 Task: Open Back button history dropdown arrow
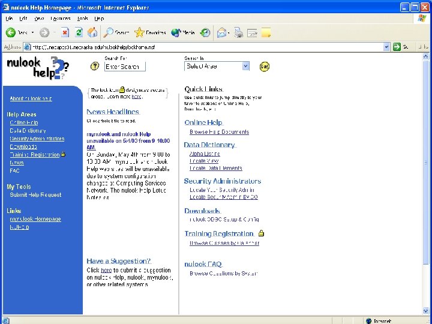pyautogui.click(x=32, y=32)
